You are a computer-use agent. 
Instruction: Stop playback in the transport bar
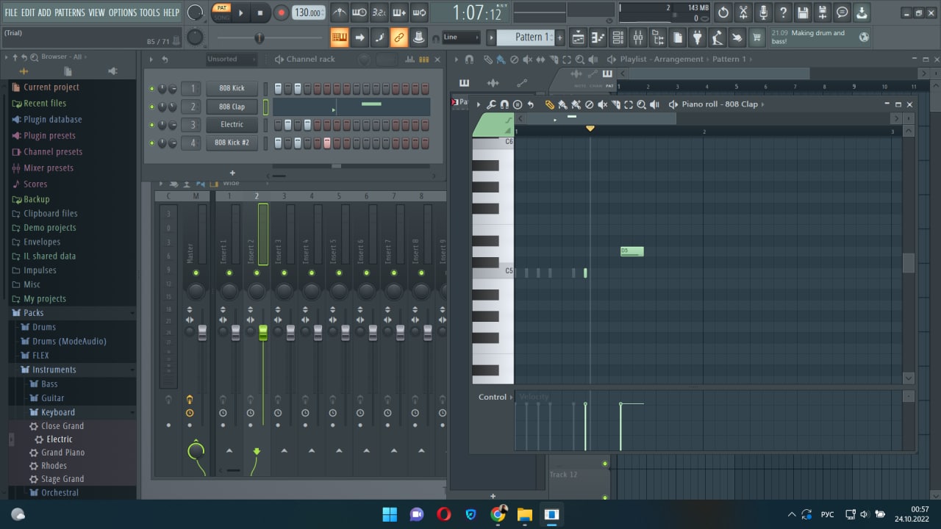click(x=260, y=12)
